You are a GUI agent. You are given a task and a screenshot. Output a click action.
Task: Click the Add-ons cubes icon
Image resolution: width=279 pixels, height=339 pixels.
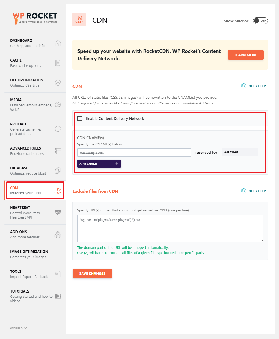[x=58, y=235]
